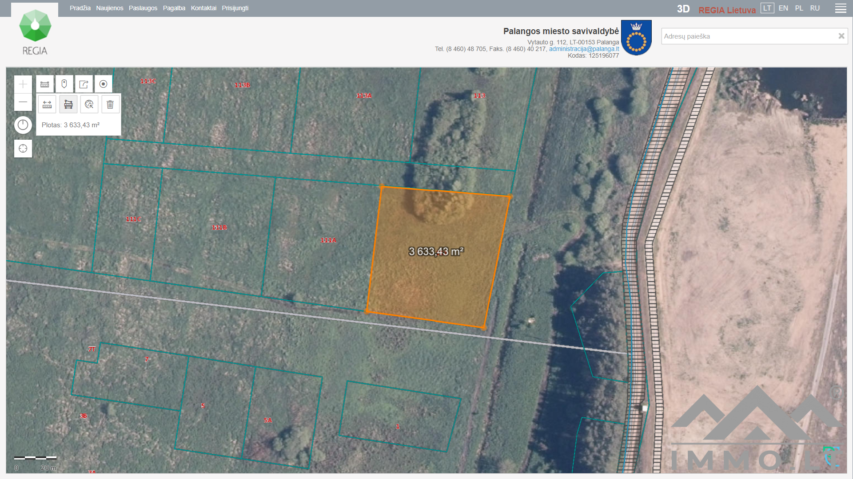The image size is (853, 479).
Task: Choose the distance measurement tool
Action: coord(47,104)
